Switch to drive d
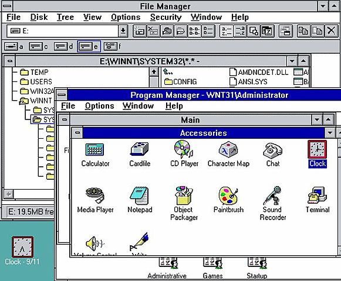341x281 pixels. [x=63, y=46]
